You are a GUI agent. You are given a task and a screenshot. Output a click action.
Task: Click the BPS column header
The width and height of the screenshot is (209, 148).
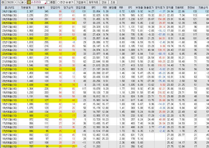[93, 8]
